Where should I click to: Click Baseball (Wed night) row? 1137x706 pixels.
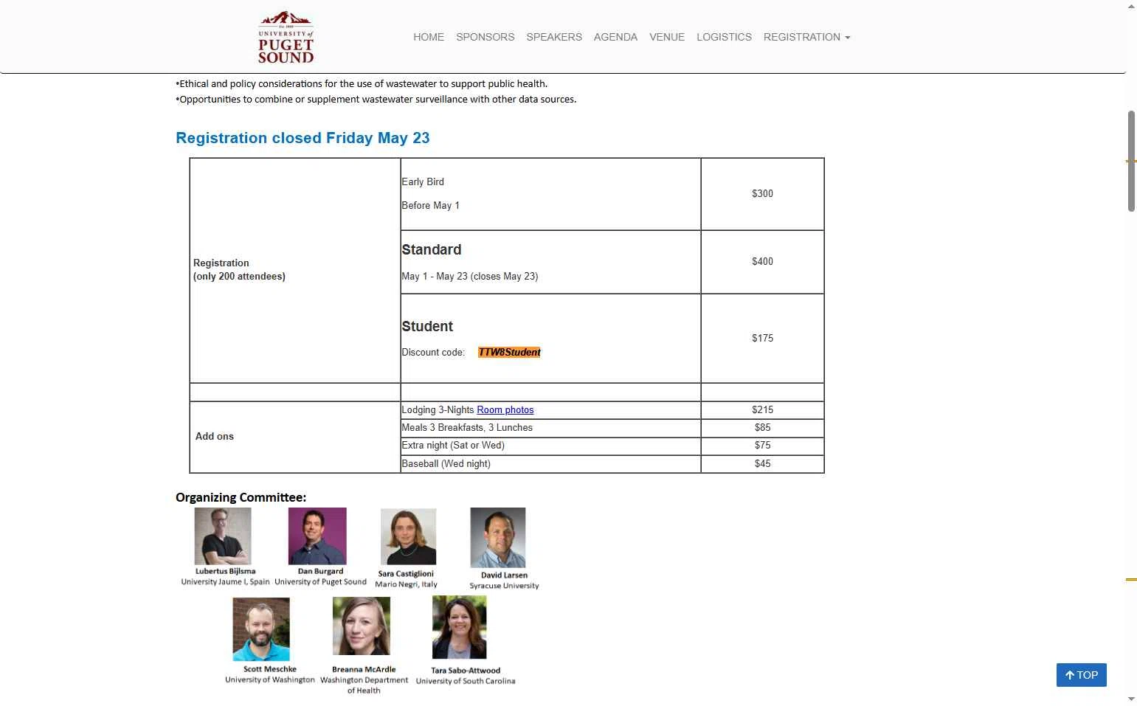pyautogui.click(x=446, y=464)
